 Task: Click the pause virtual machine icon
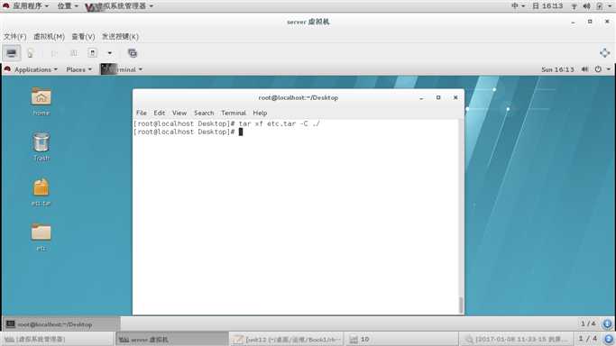[x=73, y=53]
